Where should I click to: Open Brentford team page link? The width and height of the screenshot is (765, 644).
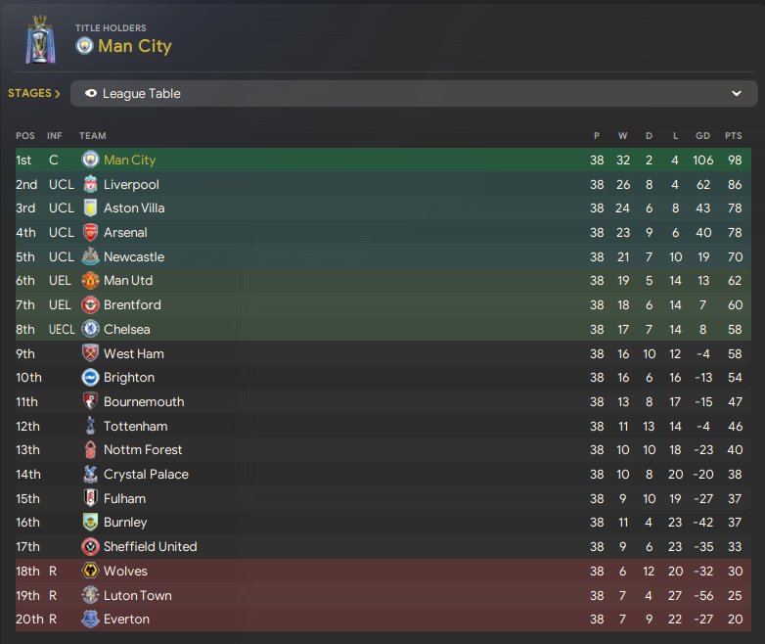coord(132,305)
